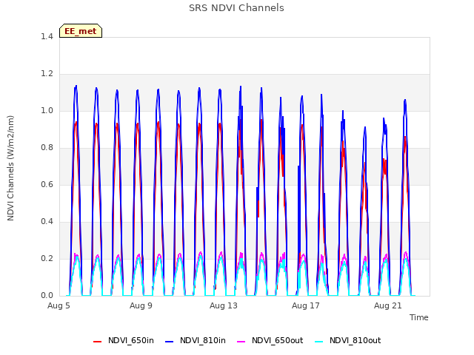The image size is (474, 355).
Task: Click the magenta NDVI_650out legend swatch
Action: click(241, 342)
